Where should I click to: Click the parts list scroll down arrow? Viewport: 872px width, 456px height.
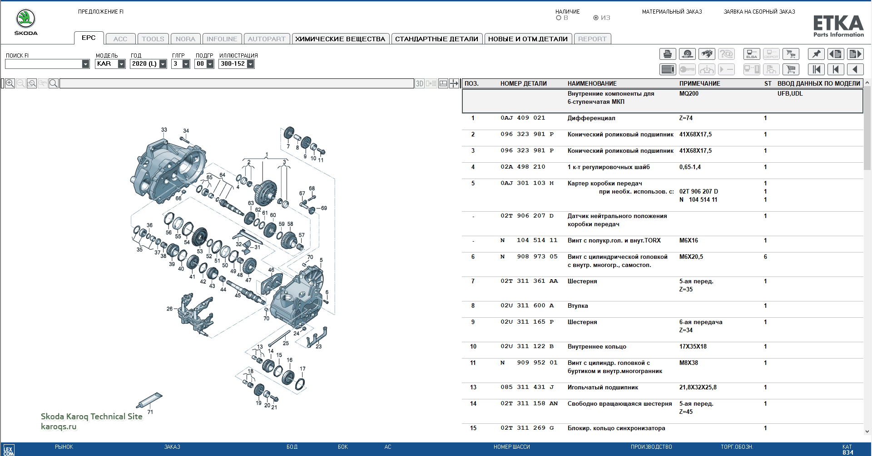point(867,432)
